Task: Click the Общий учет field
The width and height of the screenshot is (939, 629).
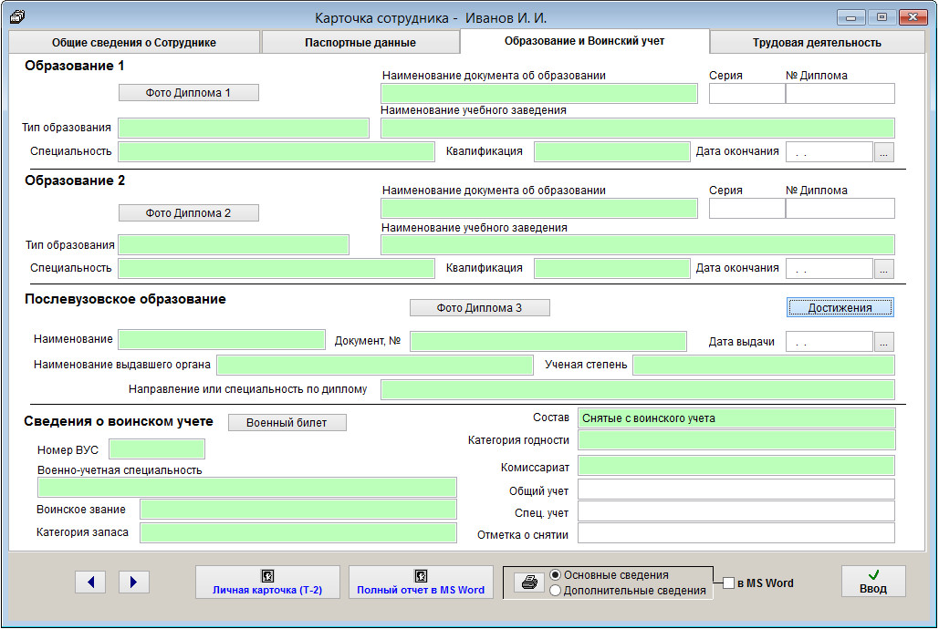Action: (736, 489)
